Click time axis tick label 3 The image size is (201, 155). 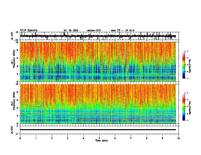point(68,138)
